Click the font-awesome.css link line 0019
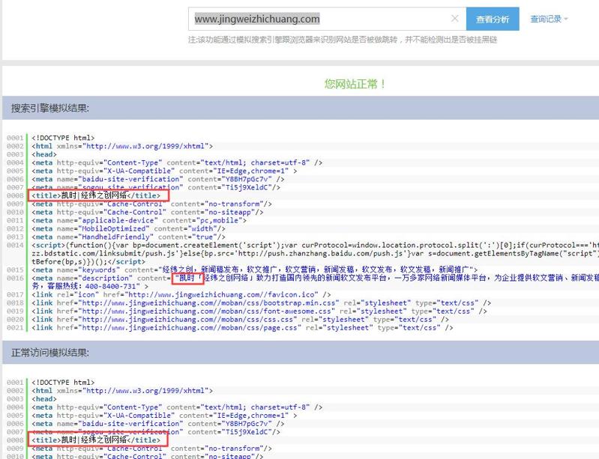Image resolution: width=599 pixels, height=459 pixels. 259,311
